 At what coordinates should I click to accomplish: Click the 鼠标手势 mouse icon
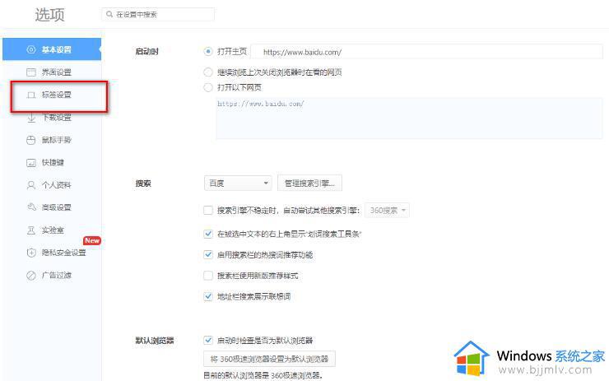point(31,140)
